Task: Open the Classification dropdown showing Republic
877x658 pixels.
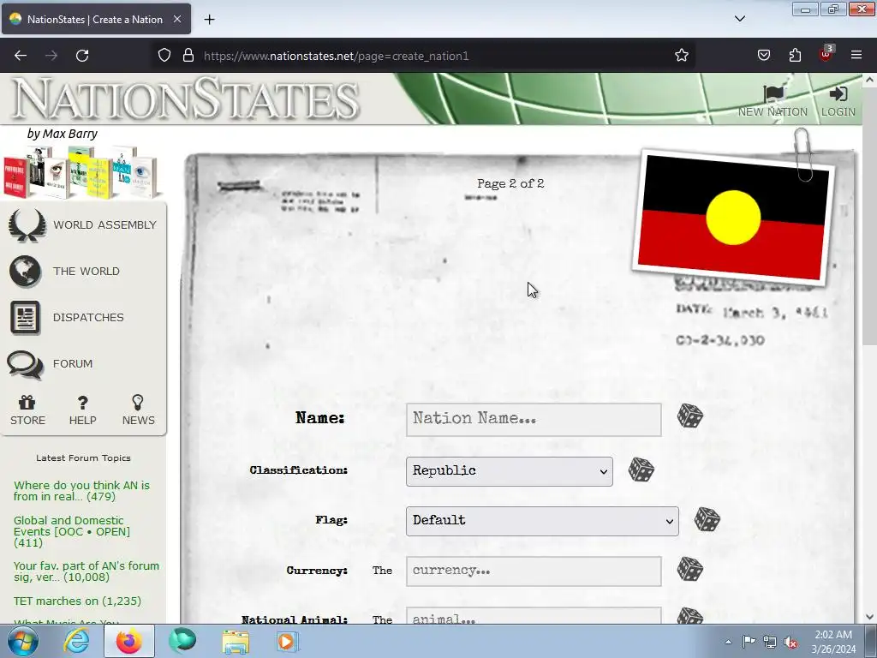Action: coord(510,471)
